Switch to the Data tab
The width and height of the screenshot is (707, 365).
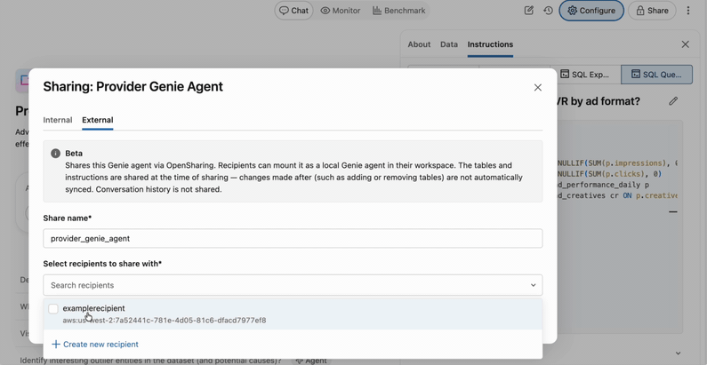(x=448, y=44)
